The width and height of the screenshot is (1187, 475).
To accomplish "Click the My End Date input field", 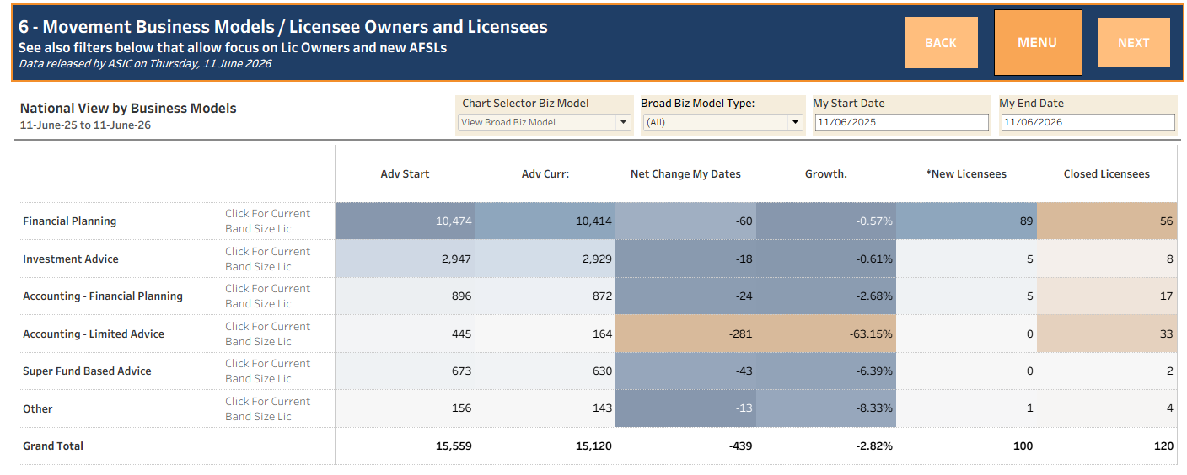I will [1088, 122].
